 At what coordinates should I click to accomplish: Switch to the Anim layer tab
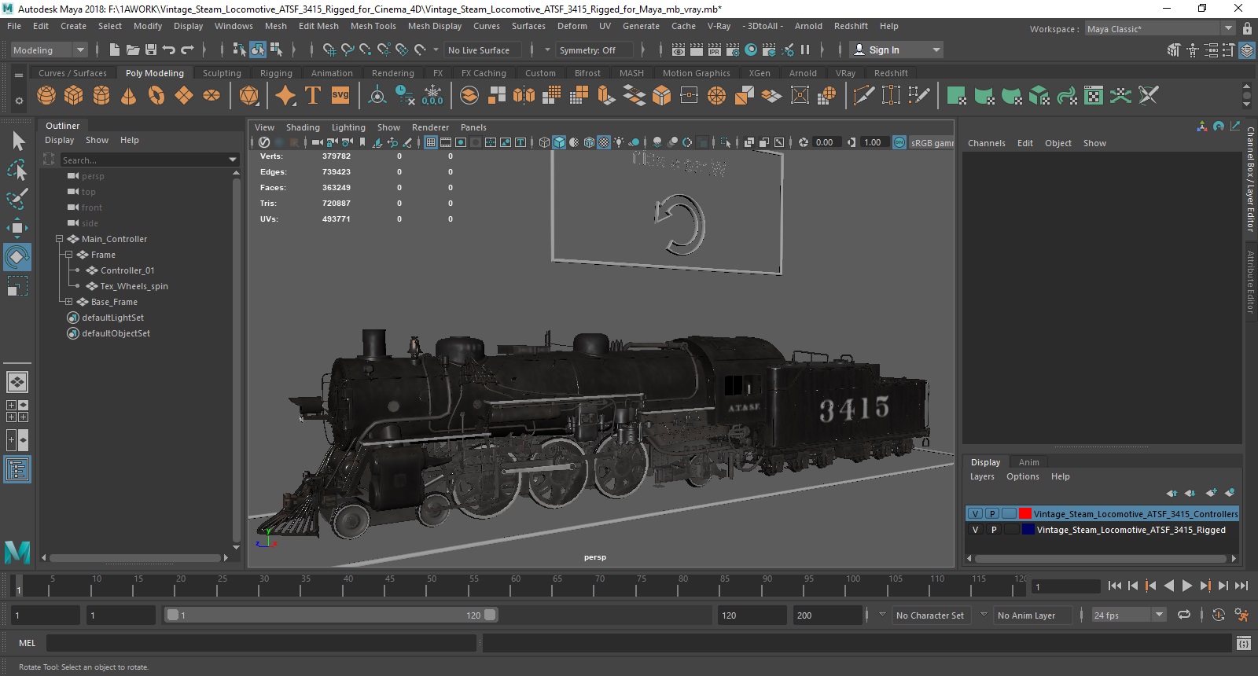(1028, 462)
